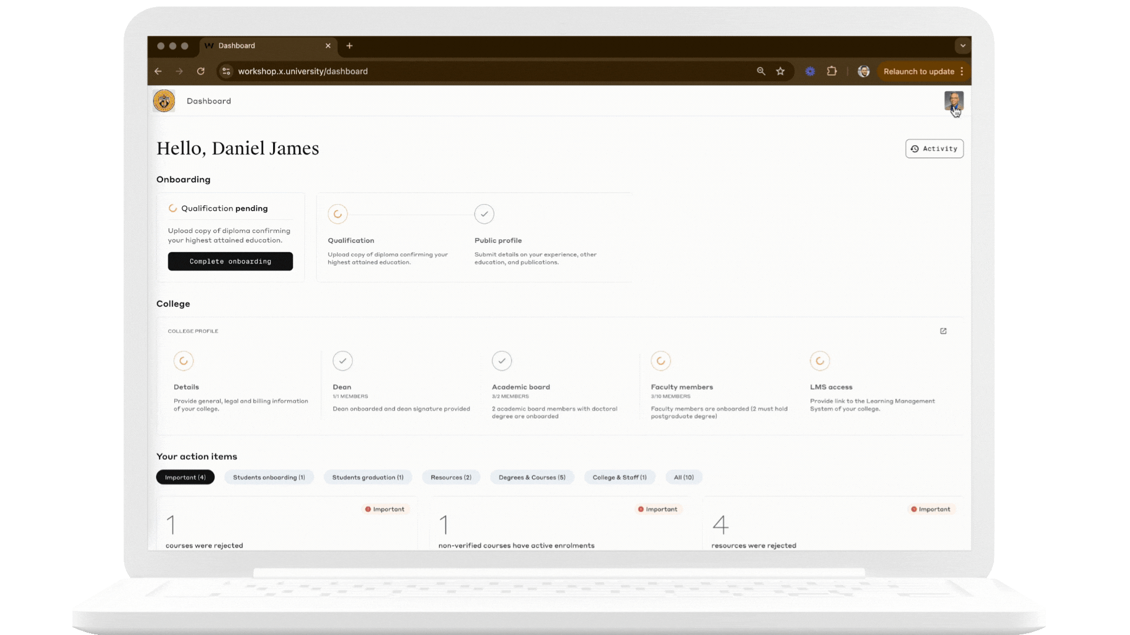The height and width of the screenshot is (635, 1130).
Task: Click the Public profile checkmark step
Action: pyautogui.click(x=484, y=214)
